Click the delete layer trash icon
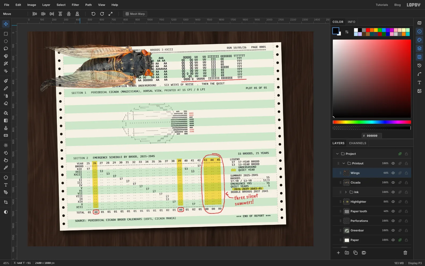Viewport: 425px width, 266px height. click(x=405, y=253)
